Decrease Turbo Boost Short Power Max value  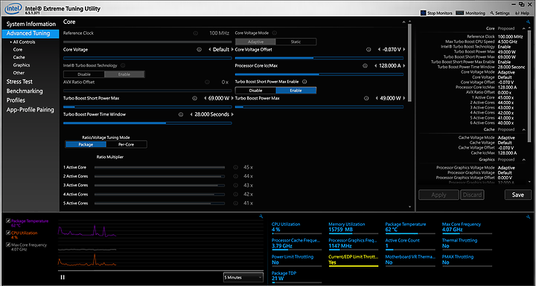tap(205, 98)
